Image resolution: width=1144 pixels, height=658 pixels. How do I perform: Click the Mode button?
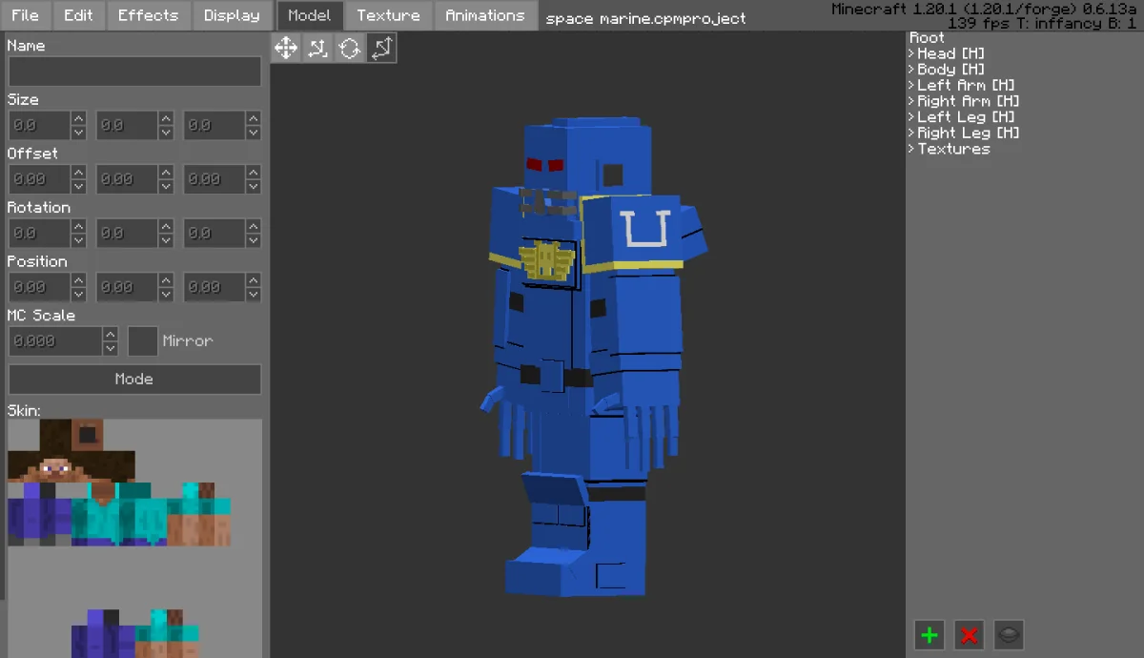pos(134,379)
